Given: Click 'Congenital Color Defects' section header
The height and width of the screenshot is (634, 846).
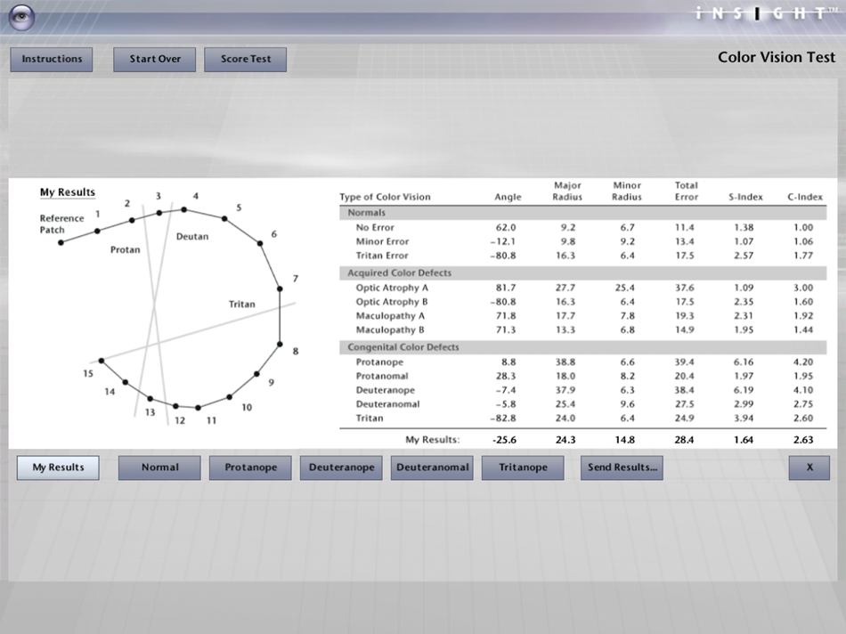Looking at the screenshot, I should tap(403, 347).
